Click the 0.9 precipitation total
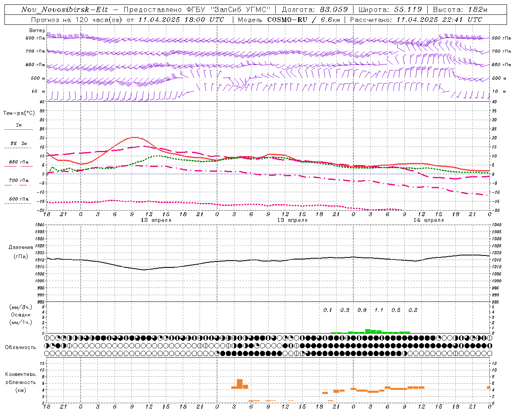Viewport: 513px width, 410px height. [362, 310]
